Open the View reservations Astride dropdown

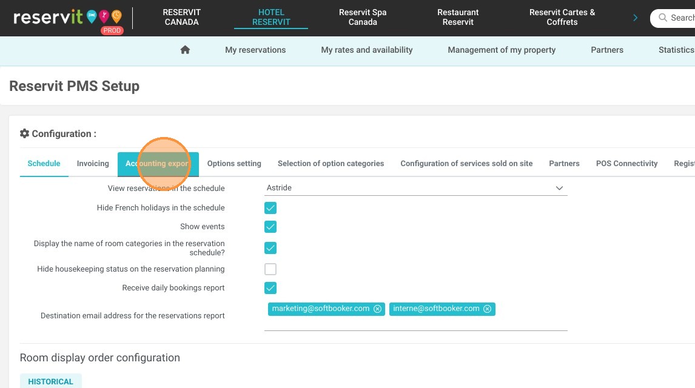click(416, 188)
